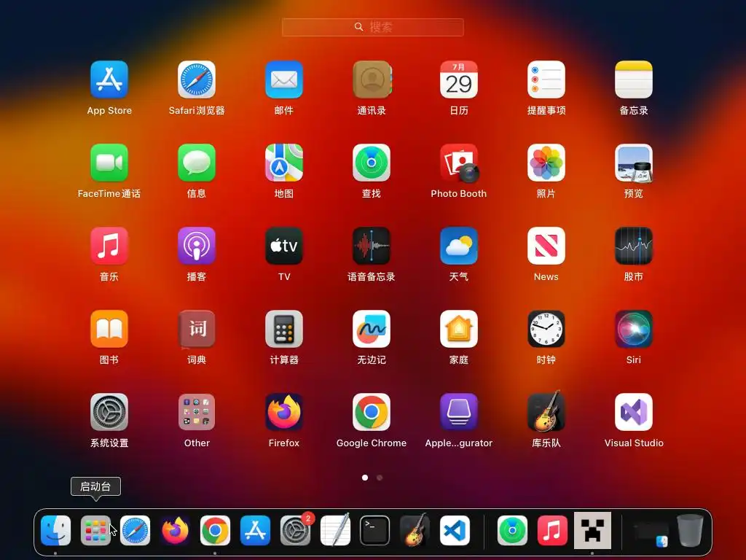Open Chrome from the Dock

(x=215, y=531)
